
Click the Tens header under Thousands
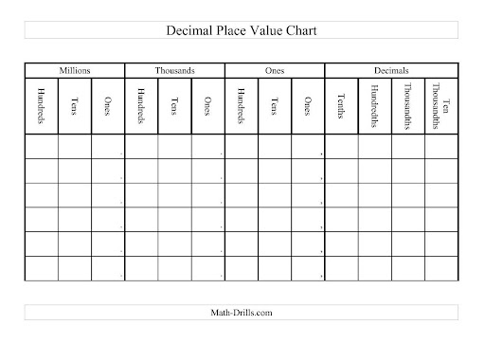[x=174, y=106]
